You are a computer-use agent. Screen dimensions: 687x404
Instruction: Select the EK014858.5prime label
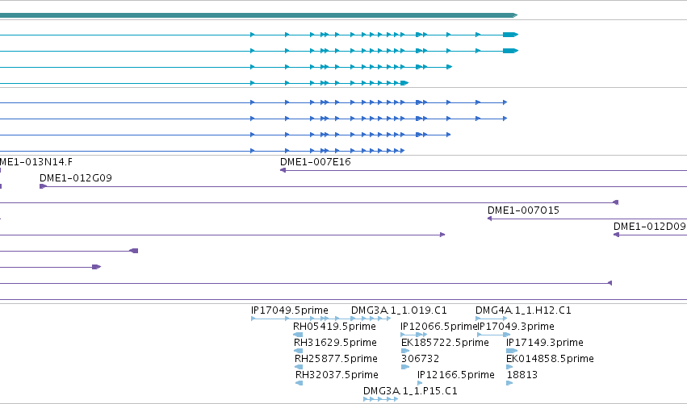(550, 359)
